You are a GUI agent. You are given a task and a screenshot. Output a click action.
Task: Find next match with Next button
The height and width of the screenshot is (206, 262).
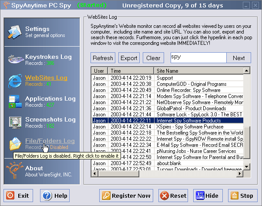238,58
